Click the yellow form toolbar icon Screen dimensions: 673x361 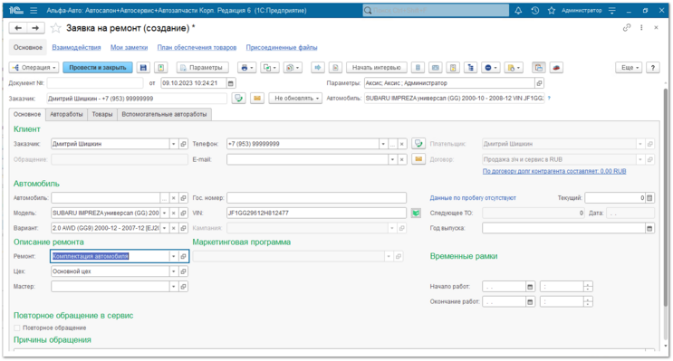[453, 68]
